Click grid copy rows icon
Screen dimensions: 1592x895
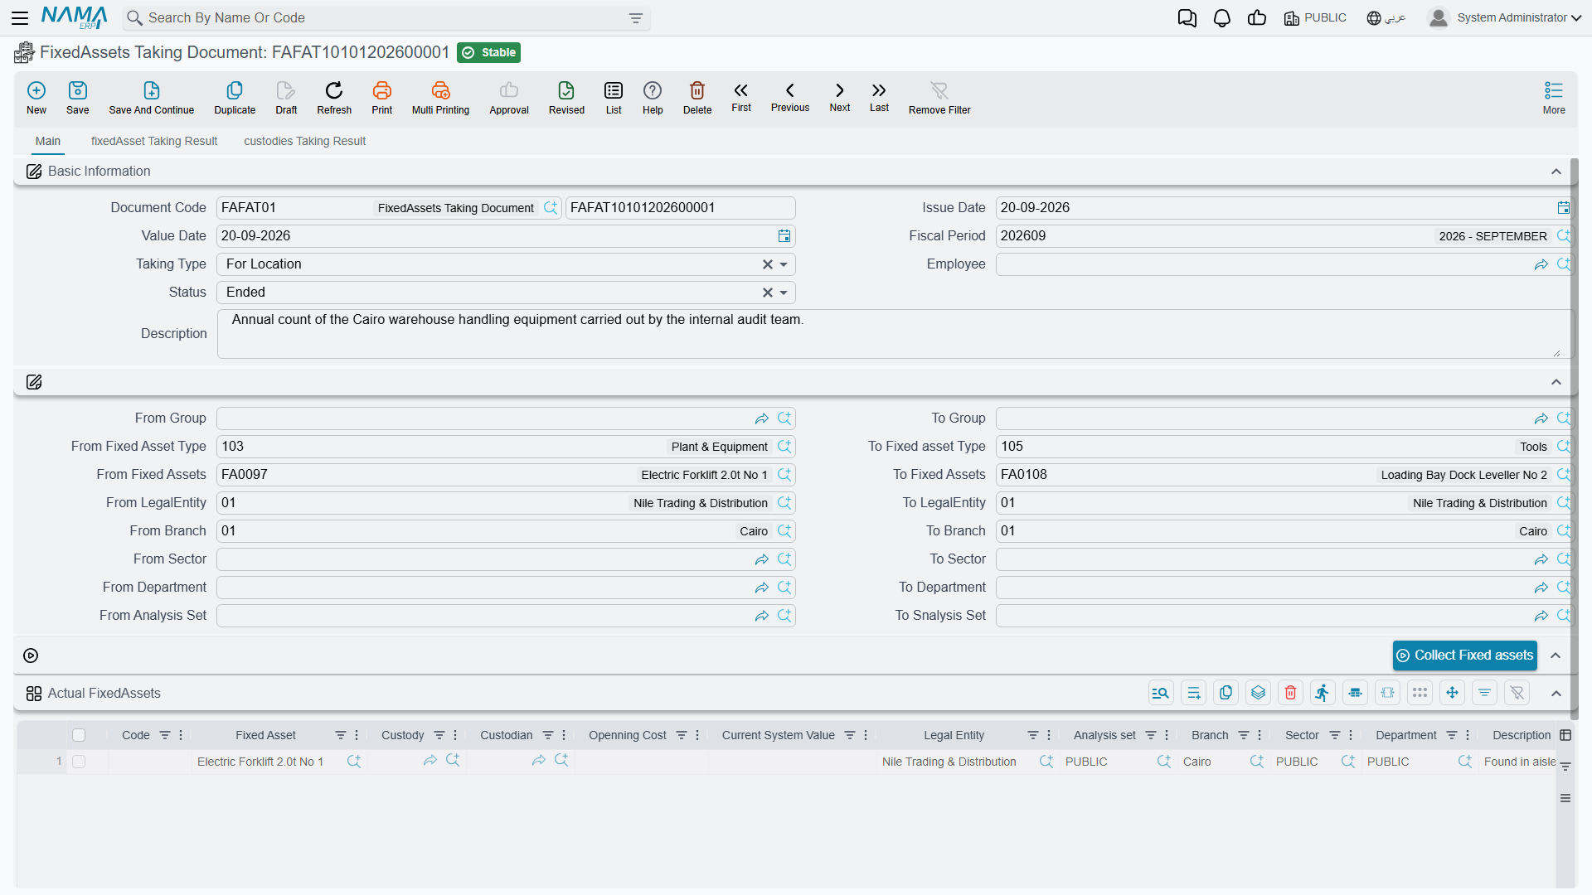coord(1226,693)
